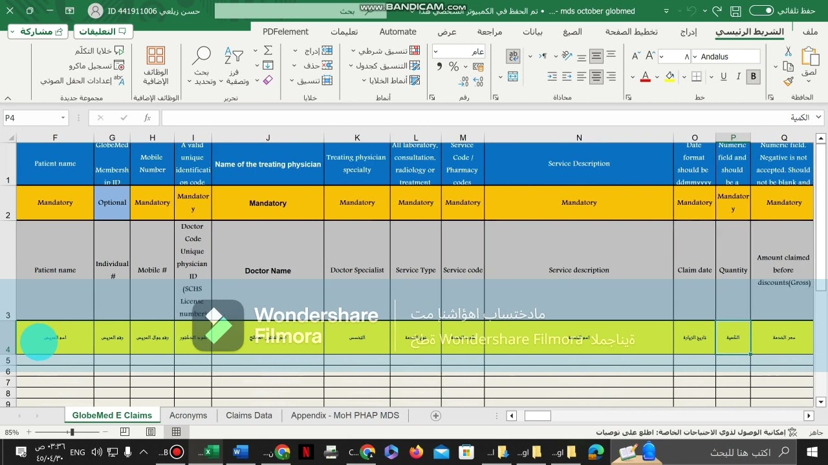This screenshot has height=465, width=828.
Task: Open Sort and Filter menu
Action: [234, 66]
